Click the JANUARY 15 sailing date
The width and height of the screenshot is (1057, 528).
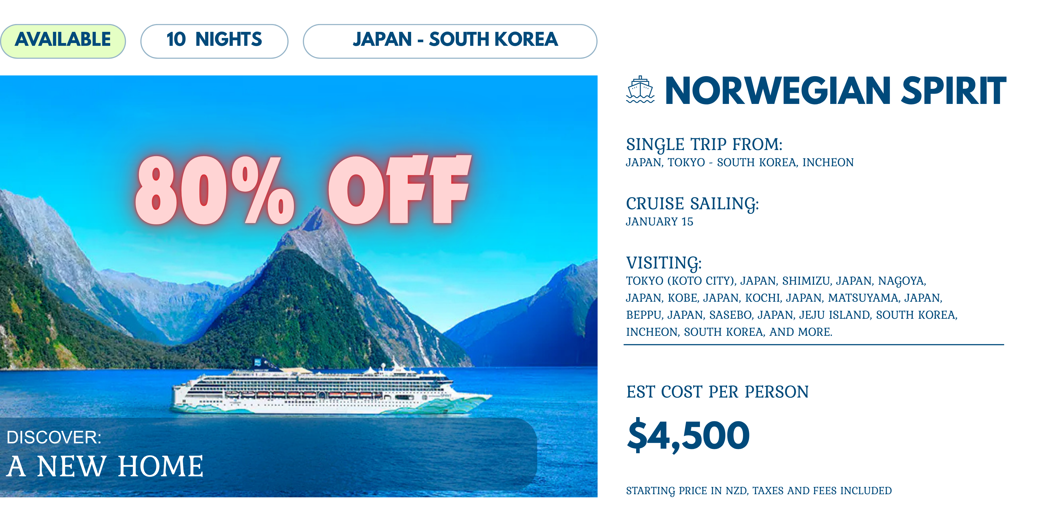659,222
